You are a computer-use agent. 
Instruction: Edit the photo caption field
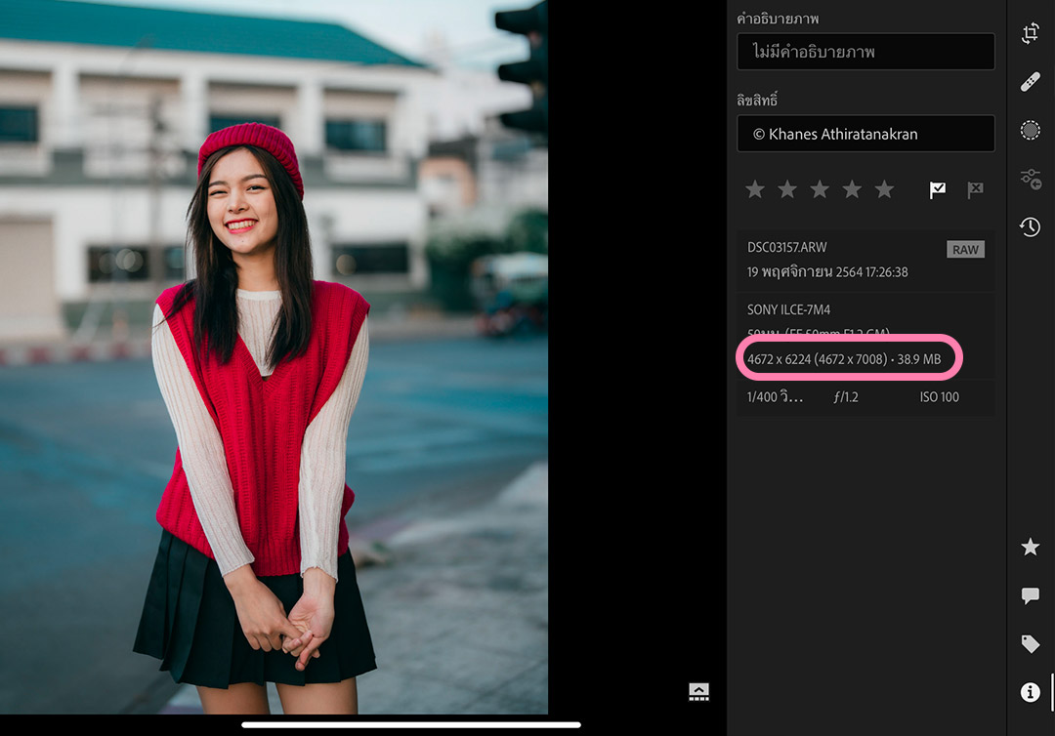pos(865,51)
